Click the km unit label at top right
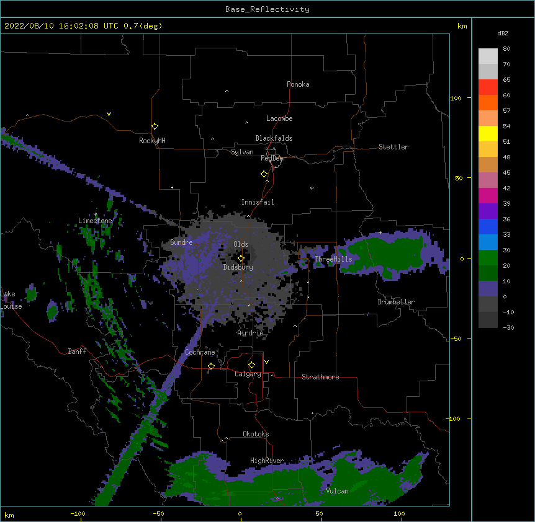535x522 pixels. pyautogui.click(x=462, y=26)
